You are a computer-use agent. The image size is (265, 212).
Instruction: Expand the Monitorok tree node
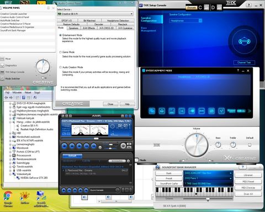(x=10, y=148)
